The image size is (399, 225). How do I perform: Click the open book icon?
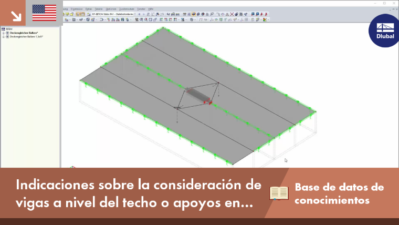click(279, 193)
